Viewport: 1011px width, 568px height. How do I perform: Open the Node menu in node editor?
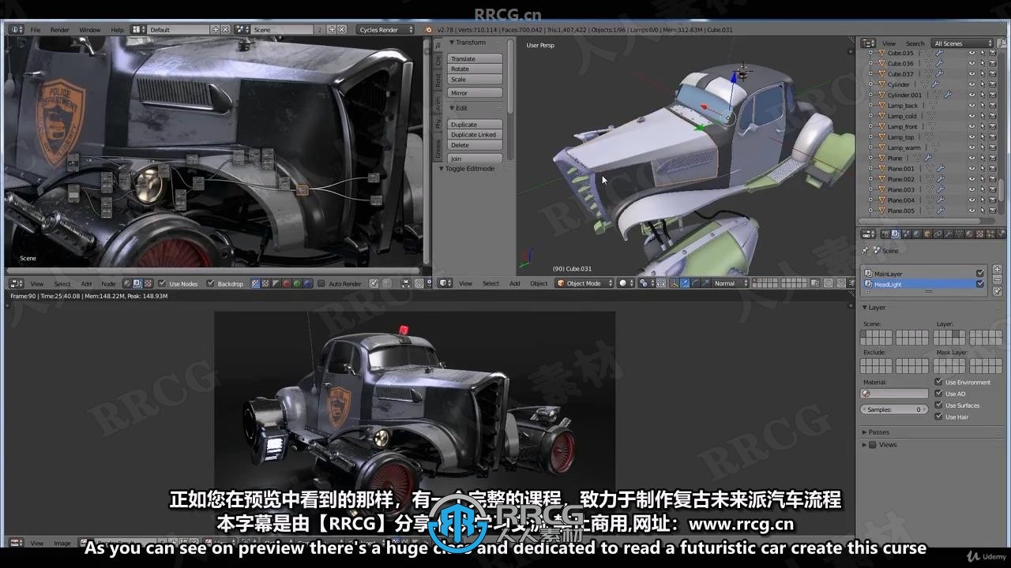pyautogui.click(x=108, y=283)
